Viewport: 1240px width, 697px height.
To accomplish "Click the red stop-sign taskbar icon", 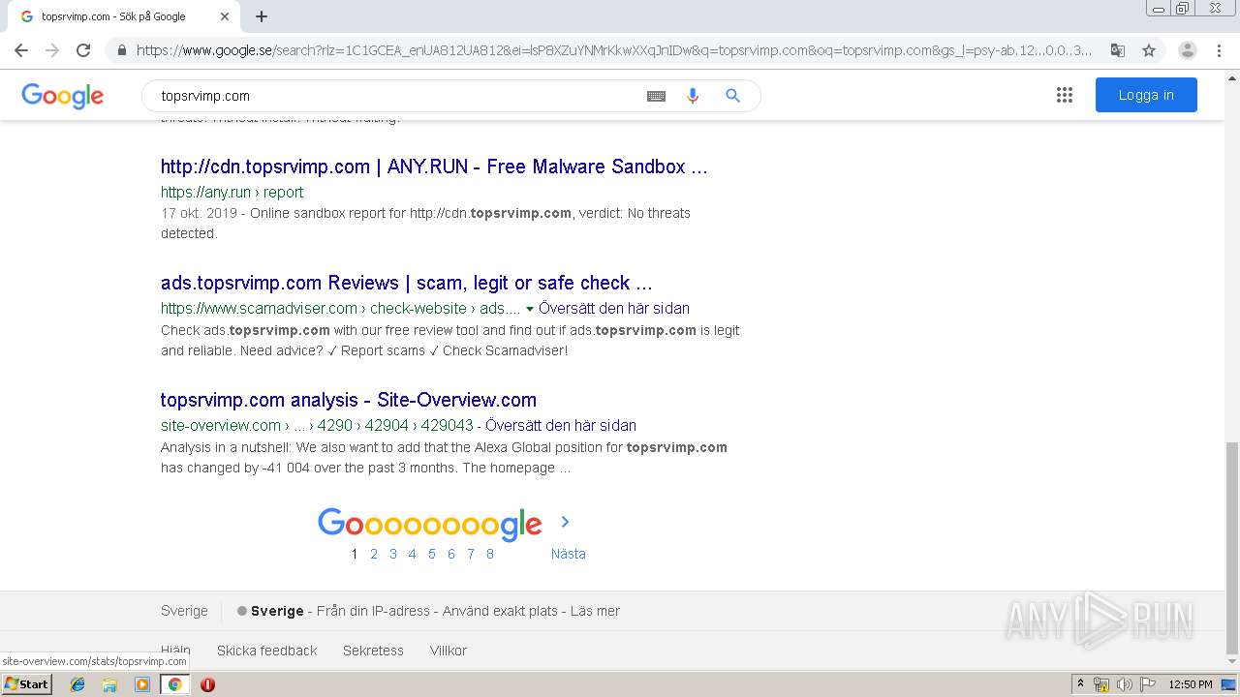I will tap(207, 684).
